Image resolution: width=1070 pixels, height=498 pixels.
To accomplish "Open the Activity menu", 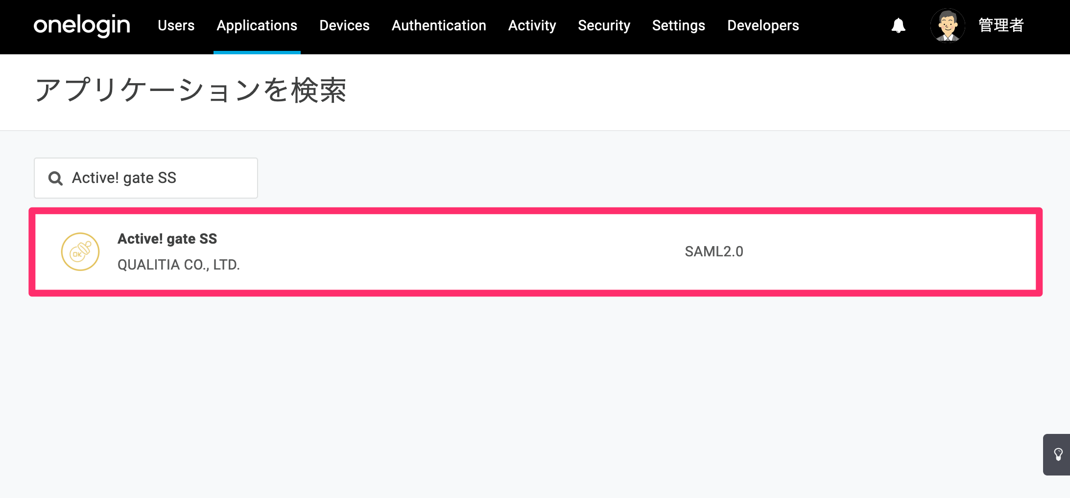I will coord(532,25).
